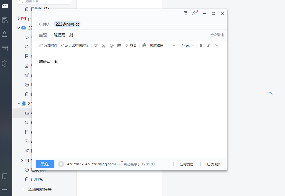Open settings gear in left sidebar
285x196 pixels.
pos(5,63)
